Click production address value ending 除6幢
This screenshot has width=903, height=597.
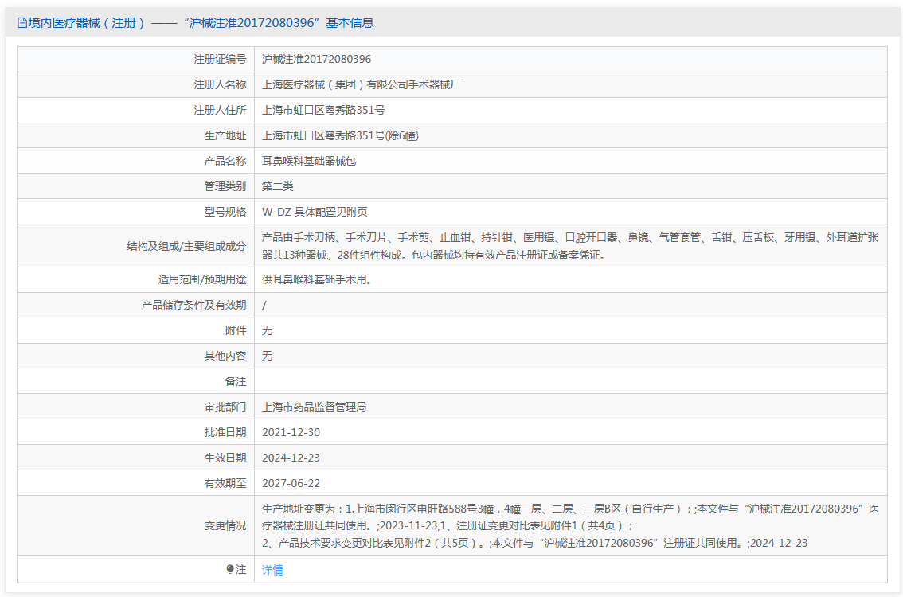click(340, 135)
